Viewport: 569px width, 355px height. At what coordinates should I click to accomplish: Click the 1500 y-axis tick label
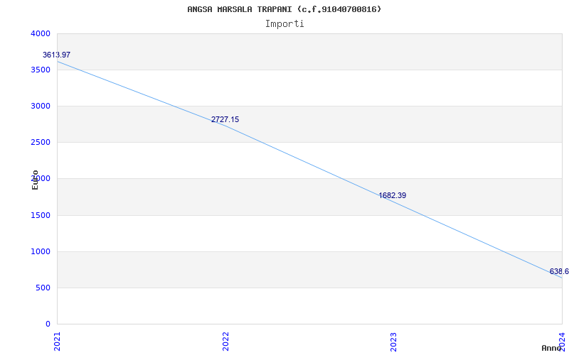tap(41, 216)
